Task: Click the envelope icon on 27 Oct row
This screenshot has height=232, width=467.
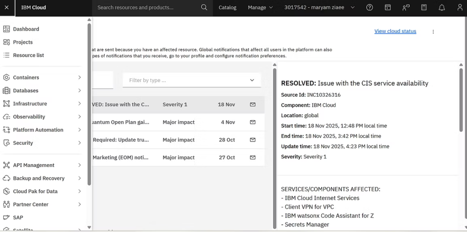Action: pyautogui.click(x=253, y=158)
